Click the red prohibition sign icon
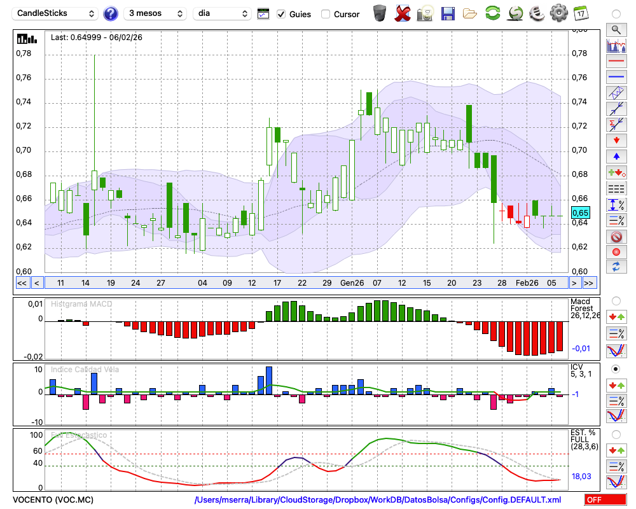Viewport: 636px width, 509px height. [616, 237]
